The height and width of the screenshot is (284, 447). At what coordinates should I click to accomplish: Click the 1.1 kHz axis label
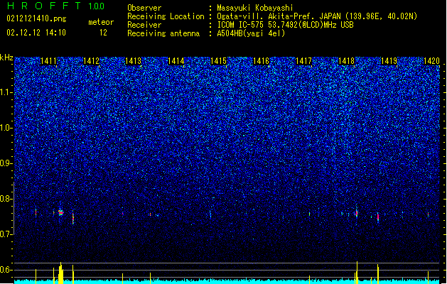[6, 92]
